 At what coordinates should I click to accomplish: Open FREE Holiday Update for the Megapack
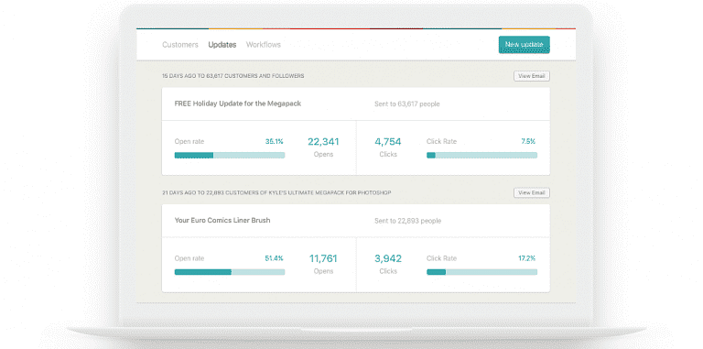pos(238,104)
